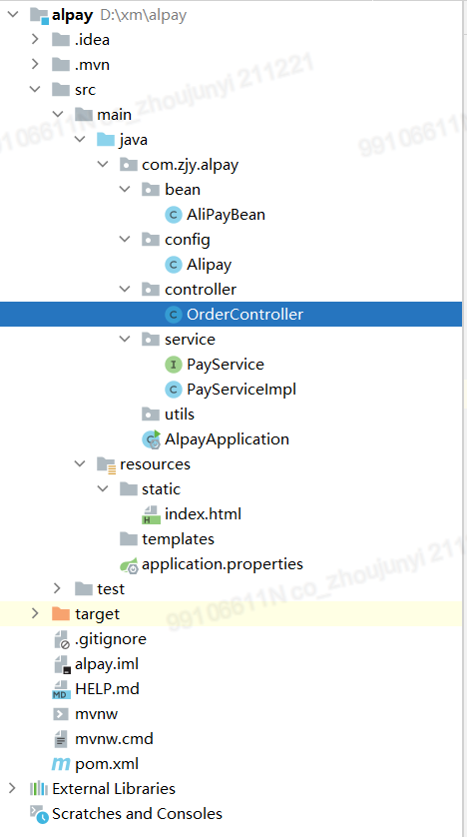This screenshot has width=467, height=837.
Task: Click the .mvn folder icon
Action: coord(61,65)
